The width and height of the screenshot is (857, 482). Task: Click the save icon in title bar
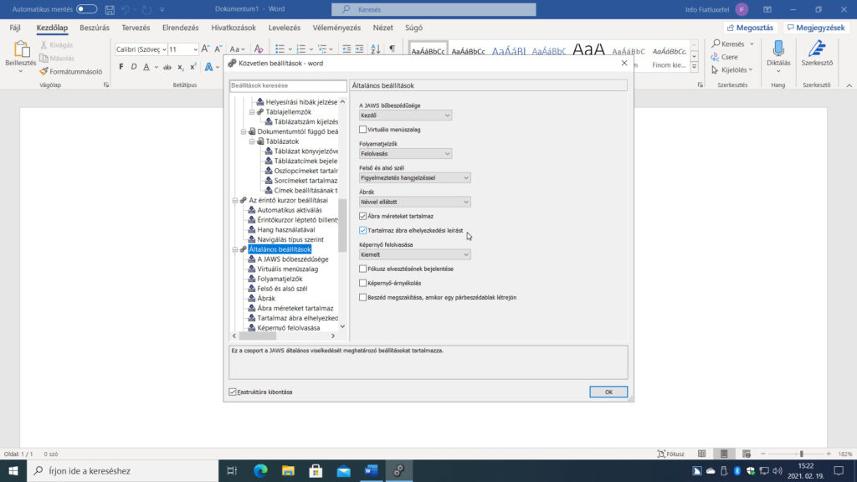click(x=110, y=9)
